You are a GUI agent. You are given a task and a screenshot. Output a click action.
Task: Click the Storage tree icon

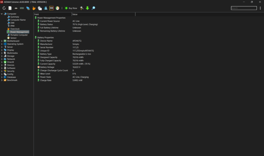tap(5, 56)
